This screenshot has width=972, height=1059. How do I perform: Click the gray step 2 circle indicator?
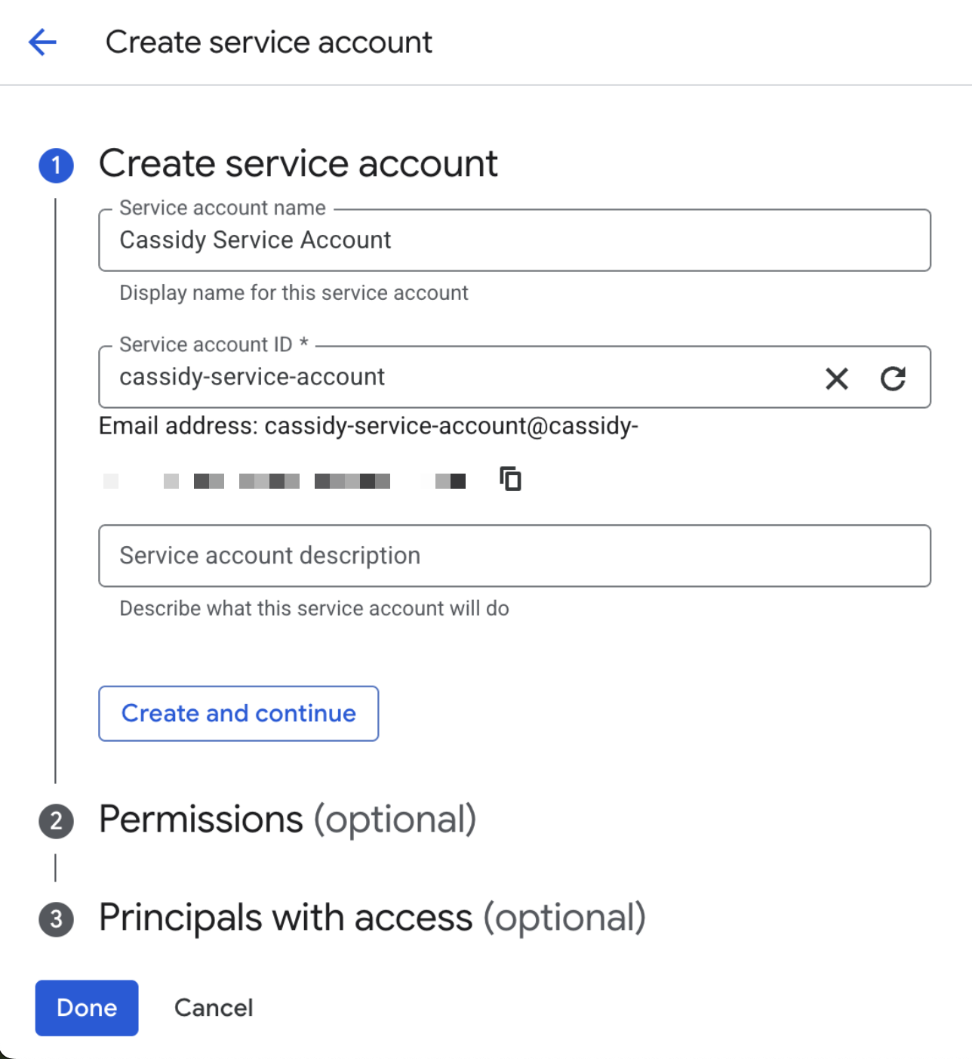(x=55, y=820)
